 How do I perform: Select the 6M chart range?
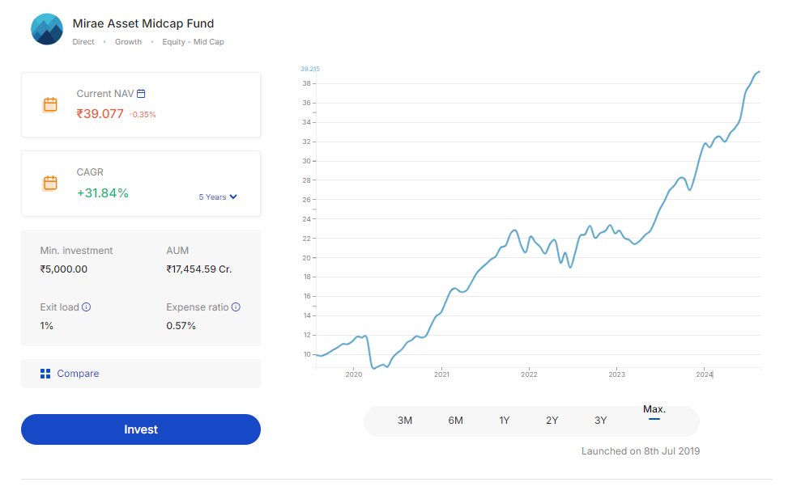point(455,421)
